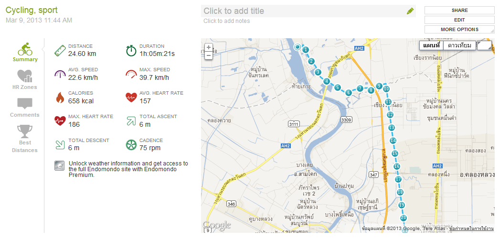Screen dimensions: 499x241
Task: Zoom out on the map
Action: pos(208,55)
